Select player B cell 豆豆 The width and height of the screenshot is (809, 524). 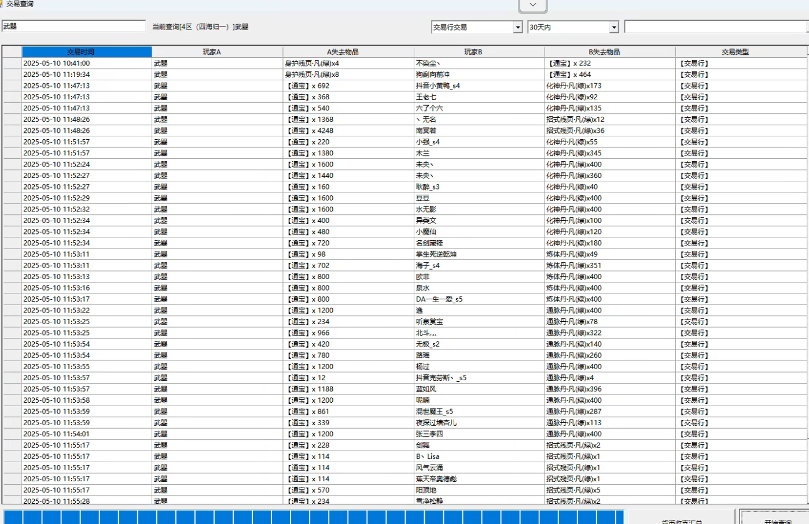click(x=479, y=198)
